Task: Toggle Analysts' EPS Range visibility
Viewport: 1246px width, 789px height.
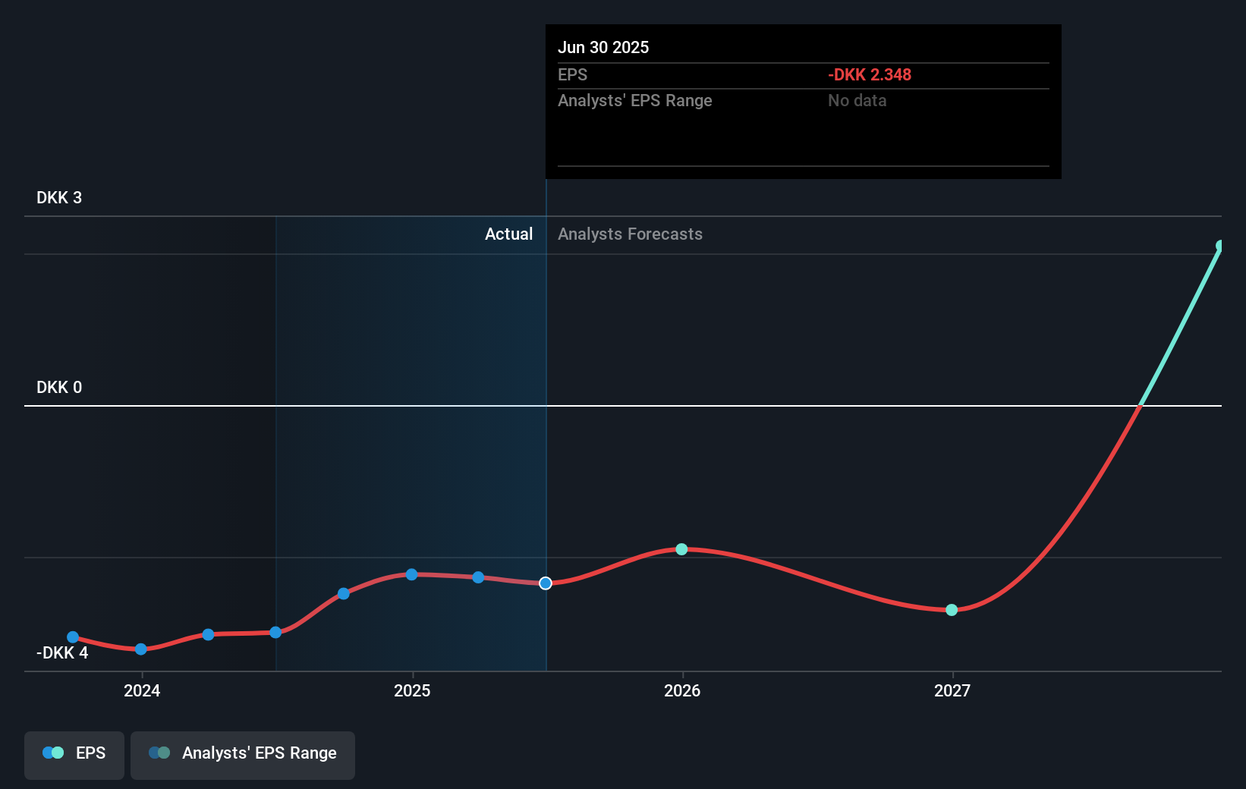Action: click(x=243, y=755)
